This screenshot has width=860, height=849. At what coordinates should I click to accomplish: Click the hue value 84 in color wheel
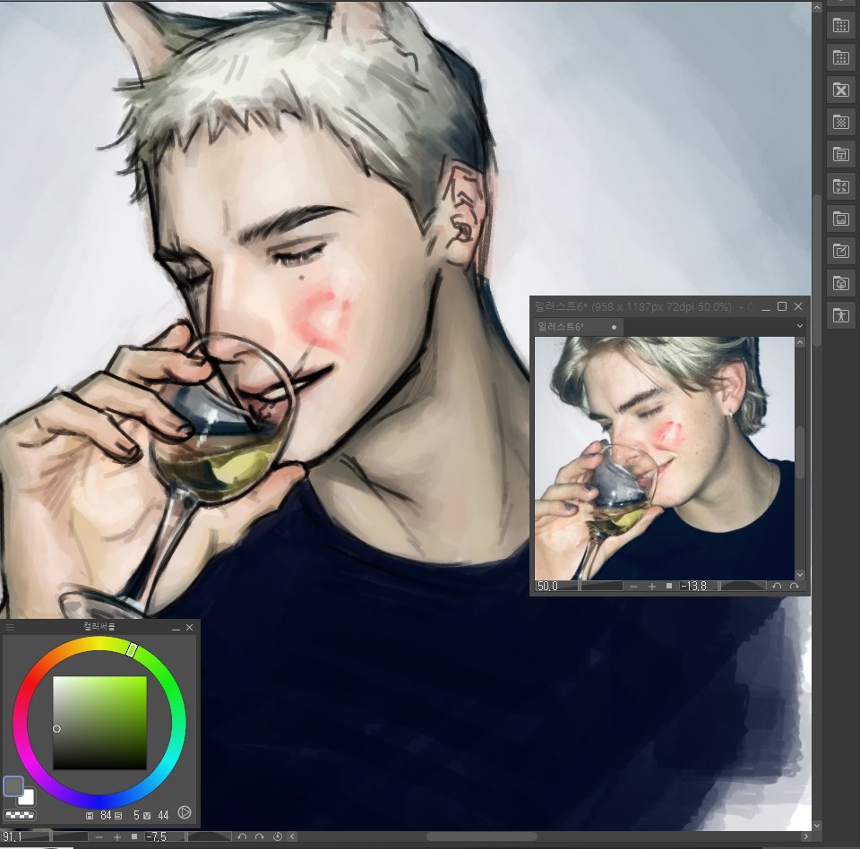106,816
